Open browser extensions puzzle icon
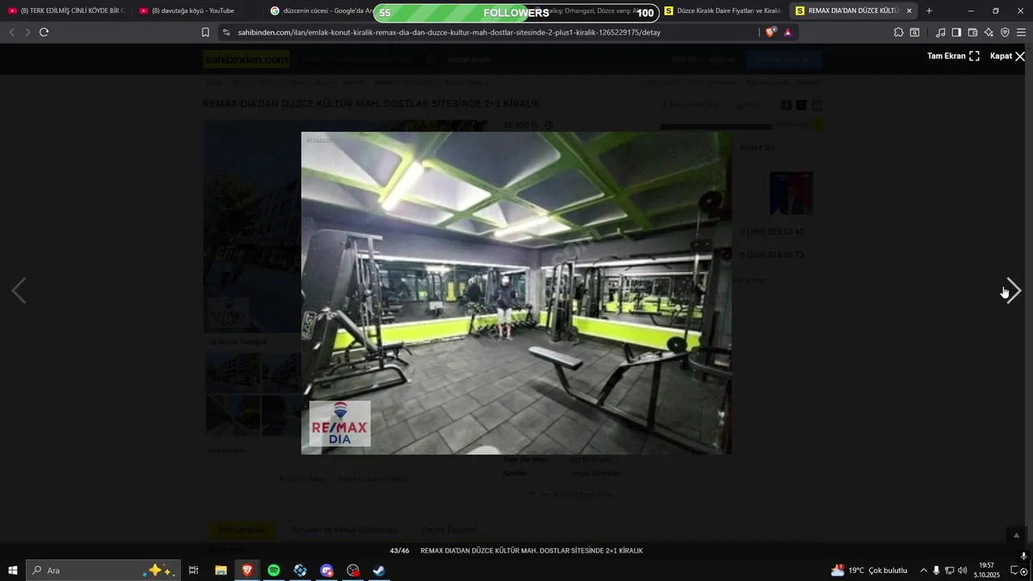The width and height of the screenshot is (1033, 581). [x=898, y=32]
